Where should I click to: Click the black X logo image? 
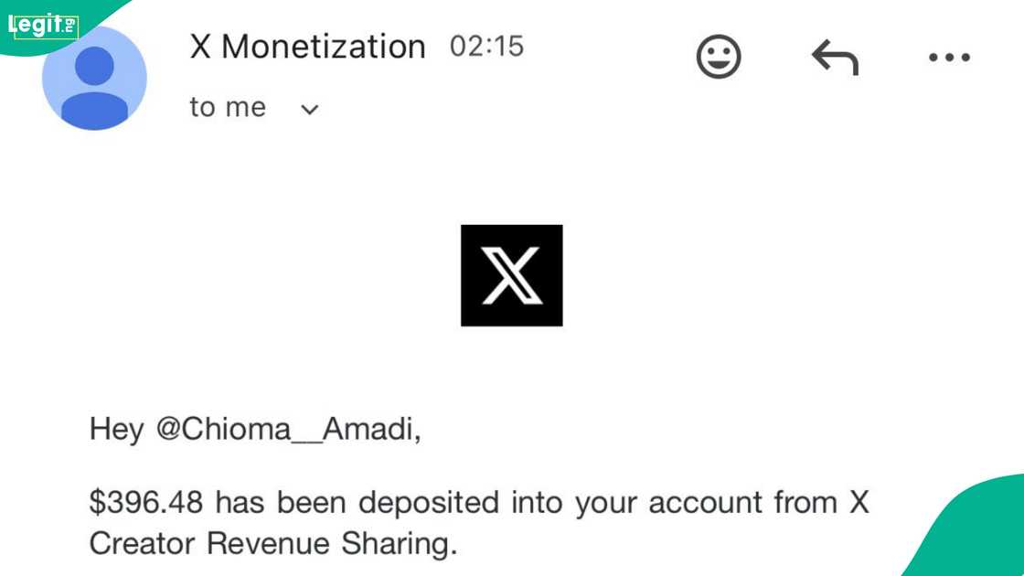511,275
